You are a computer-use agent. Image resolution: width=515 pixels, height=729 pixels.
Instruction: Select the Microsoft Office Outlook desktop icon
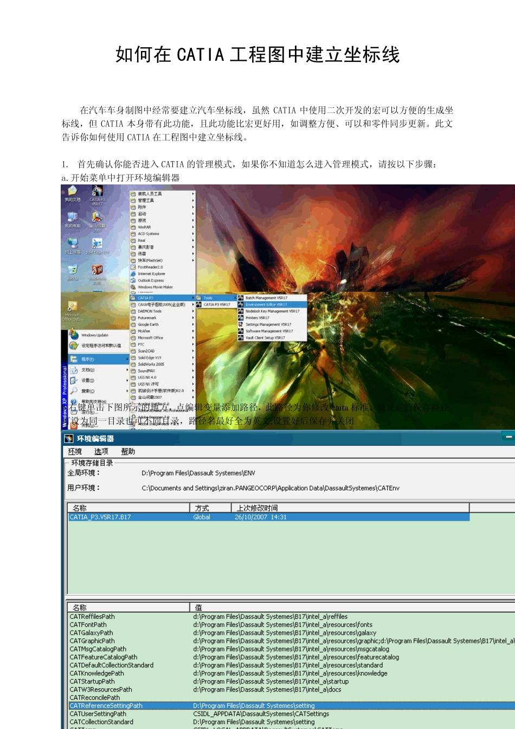(72, 311)
